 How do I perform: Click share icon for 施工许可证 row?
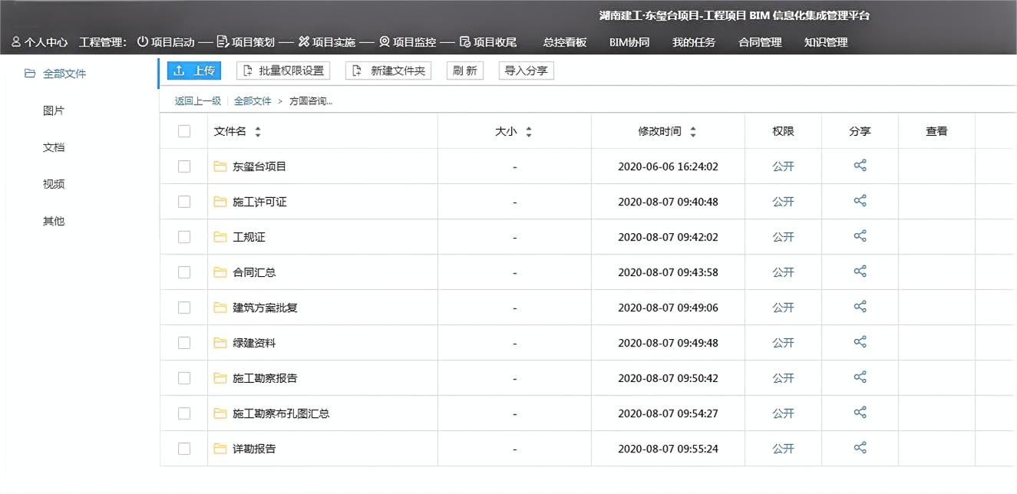click(x=860, y=201)
